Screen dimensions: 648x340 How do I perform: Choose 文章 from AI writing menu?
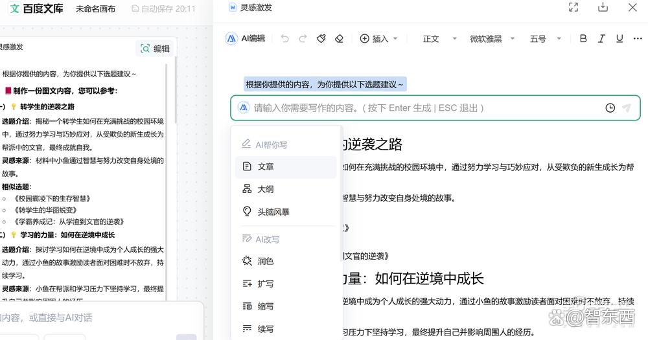pyautogui.click(x=286, y=166)
